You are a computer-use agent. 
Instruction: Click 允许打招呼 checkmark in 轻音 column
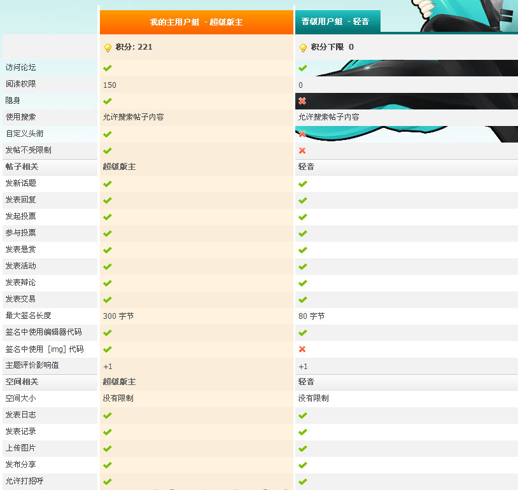pos(303,482)
